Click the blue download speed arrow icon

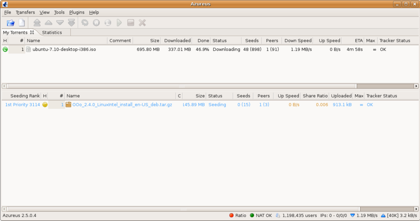(x=353, y=215)
